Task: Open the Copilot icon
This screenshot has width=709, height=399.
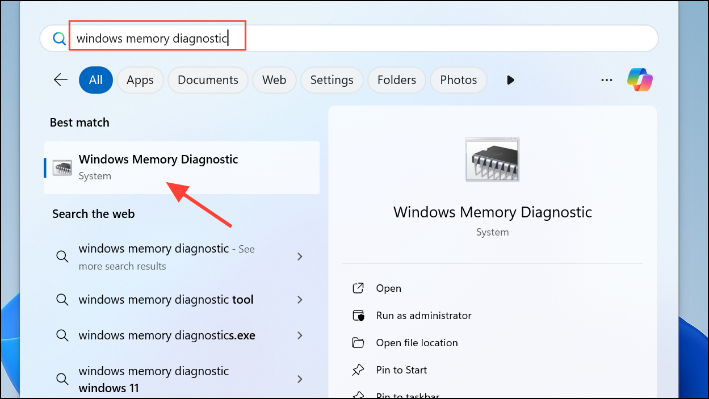Action: click(640, 79)
